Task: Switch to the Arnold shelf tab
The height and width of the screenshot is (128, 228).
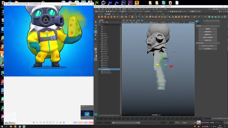Action: [146, 14]
